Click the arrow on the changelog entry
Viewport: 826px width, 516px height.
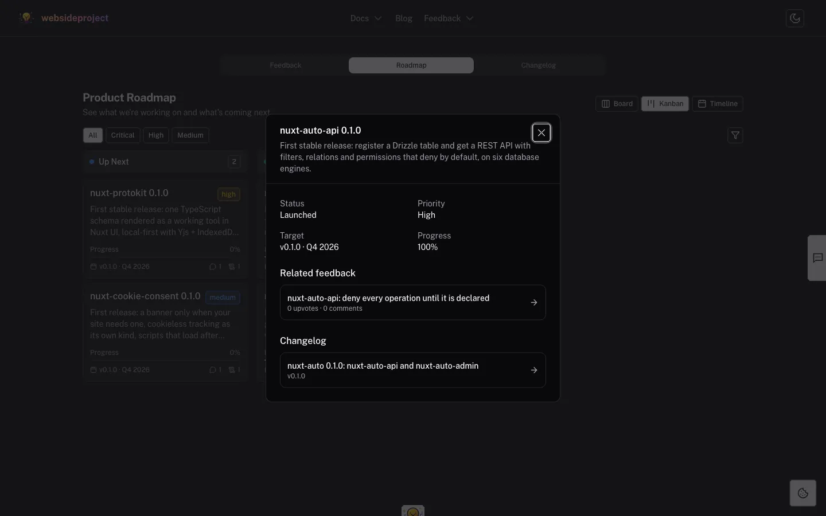(534, 370)
